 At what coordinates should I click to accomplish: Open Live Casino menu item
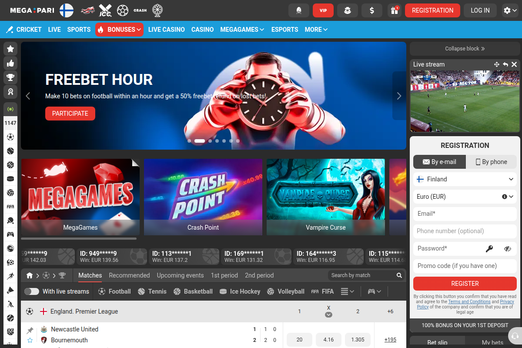pos(167,30)
